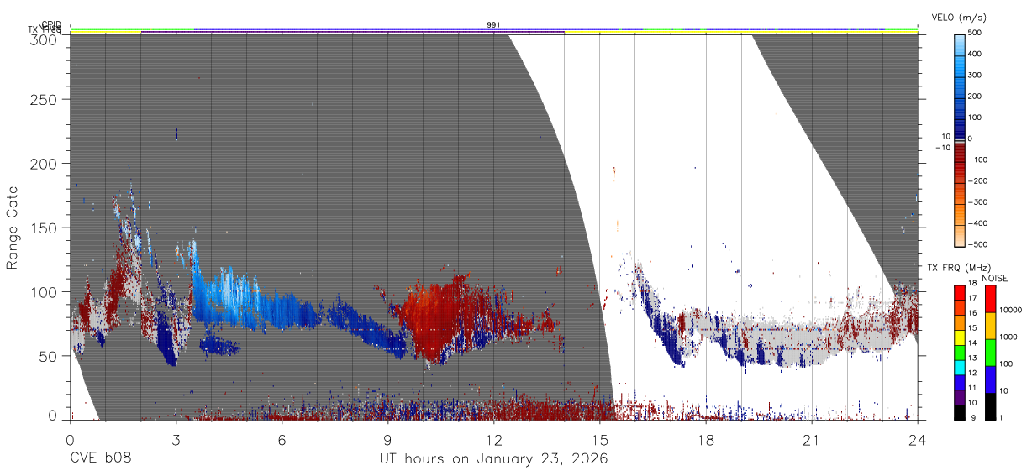Image resolution: width=1032 pixels, height=476 pixels.
Task: Click the 24 hour tick on UT axis
Action: (917, 439)
